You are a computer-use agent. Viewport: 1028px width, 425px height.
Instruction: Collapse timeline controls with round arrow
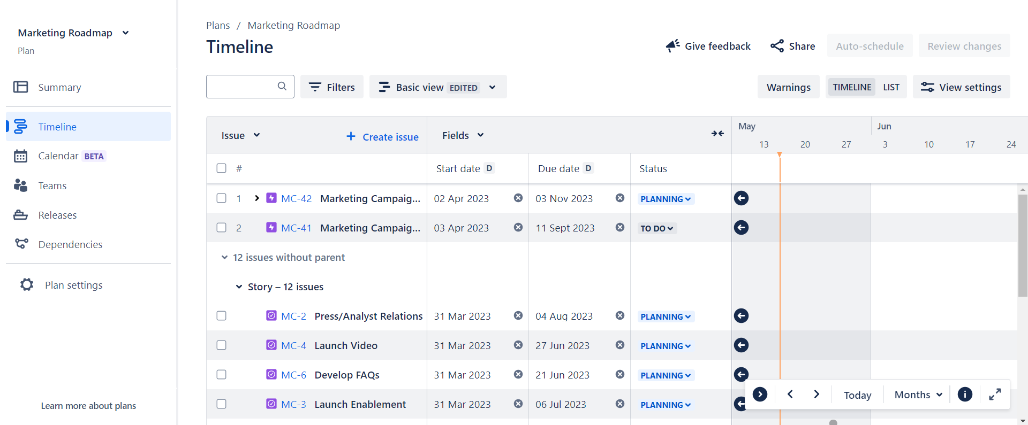(x=760, y=395)
